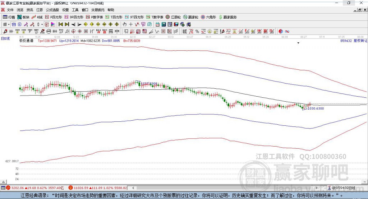The image size is (368, 199).
Task: Expand the 日 period dropdown
Action: click(9, 24)
